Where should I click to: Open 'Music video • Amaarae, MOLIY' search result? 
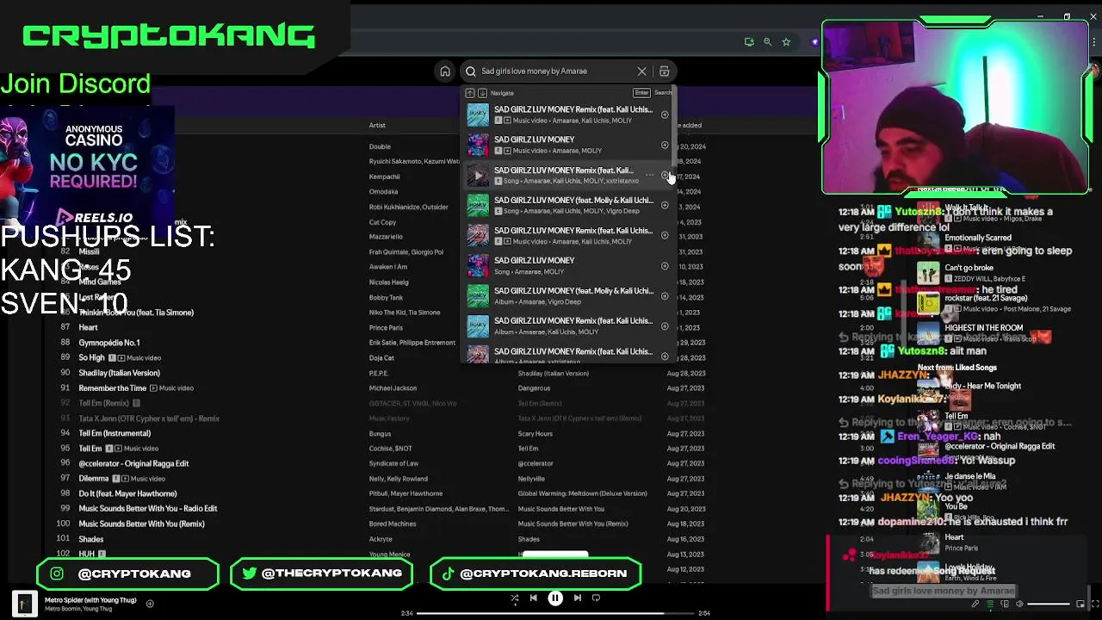[x=566, y=145]
